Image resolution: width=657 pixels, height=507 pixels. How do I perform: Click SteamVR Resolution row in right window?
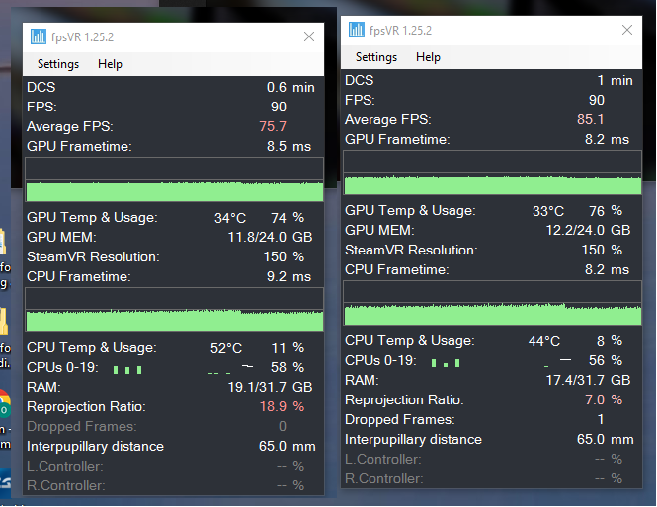click(x=491, y=250)
